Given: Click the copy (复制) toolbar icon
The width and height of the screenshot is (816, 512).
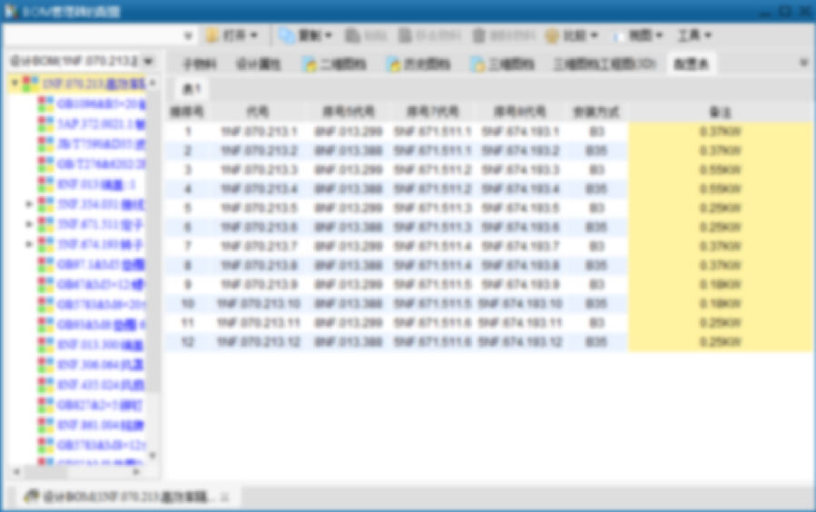Looking at the screenshot, I should pyautogui.click(x=287, y=35).
